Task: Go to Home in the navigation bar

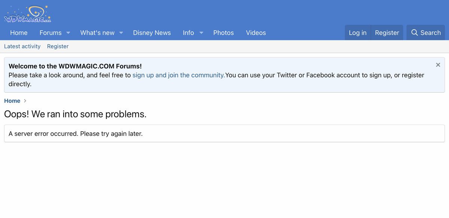Action: pos(19,33)
